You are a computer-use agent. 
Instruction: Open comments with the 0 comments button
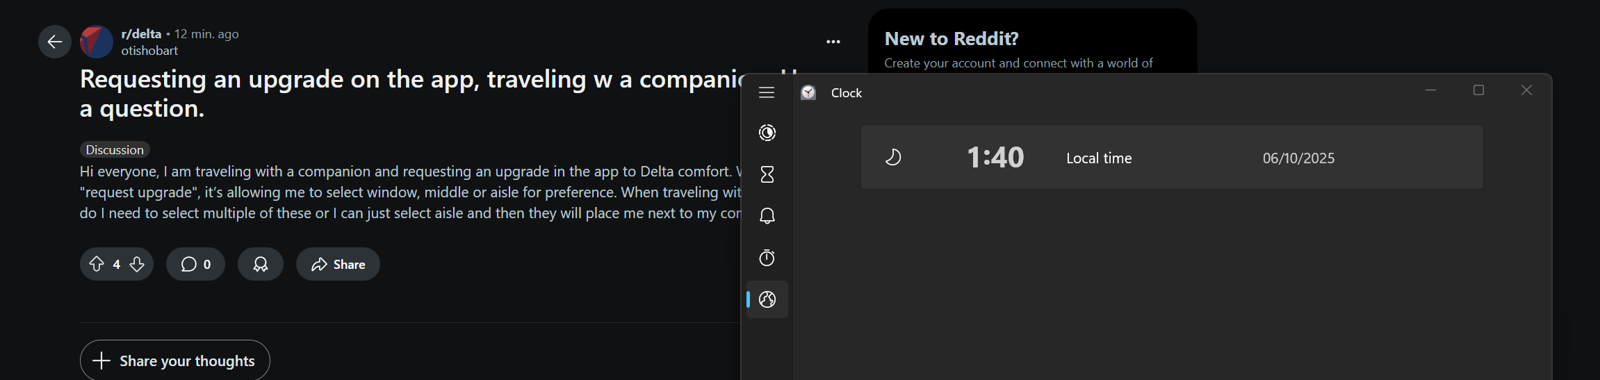tap(195, 264)
